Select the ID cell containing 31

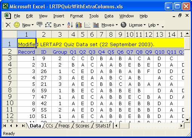[44, 65]
